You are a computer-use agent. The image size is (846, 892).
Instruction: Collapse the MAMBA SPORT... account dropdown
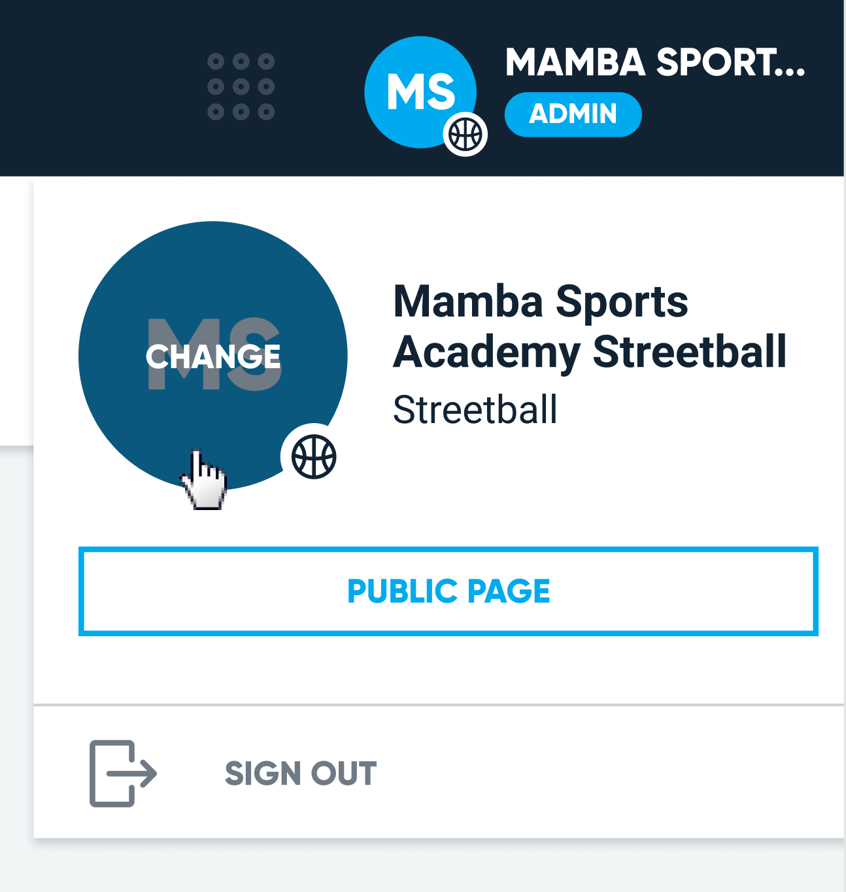655,63
